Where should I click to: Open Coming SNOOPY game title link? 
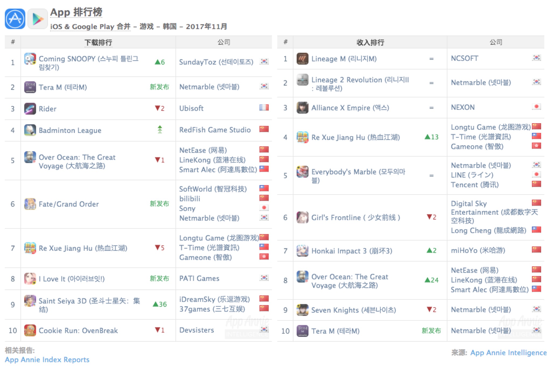[89, 63]
